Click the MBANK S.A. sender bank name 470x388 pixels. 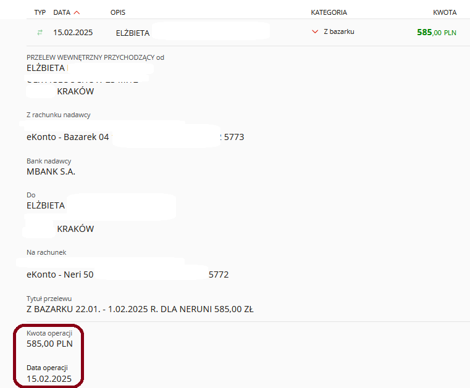click(x=51, y=171)
